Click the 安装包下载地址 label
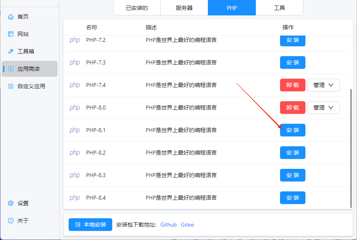Image resolution: width=357 pixels, height=240 pixels. [136, 225]
